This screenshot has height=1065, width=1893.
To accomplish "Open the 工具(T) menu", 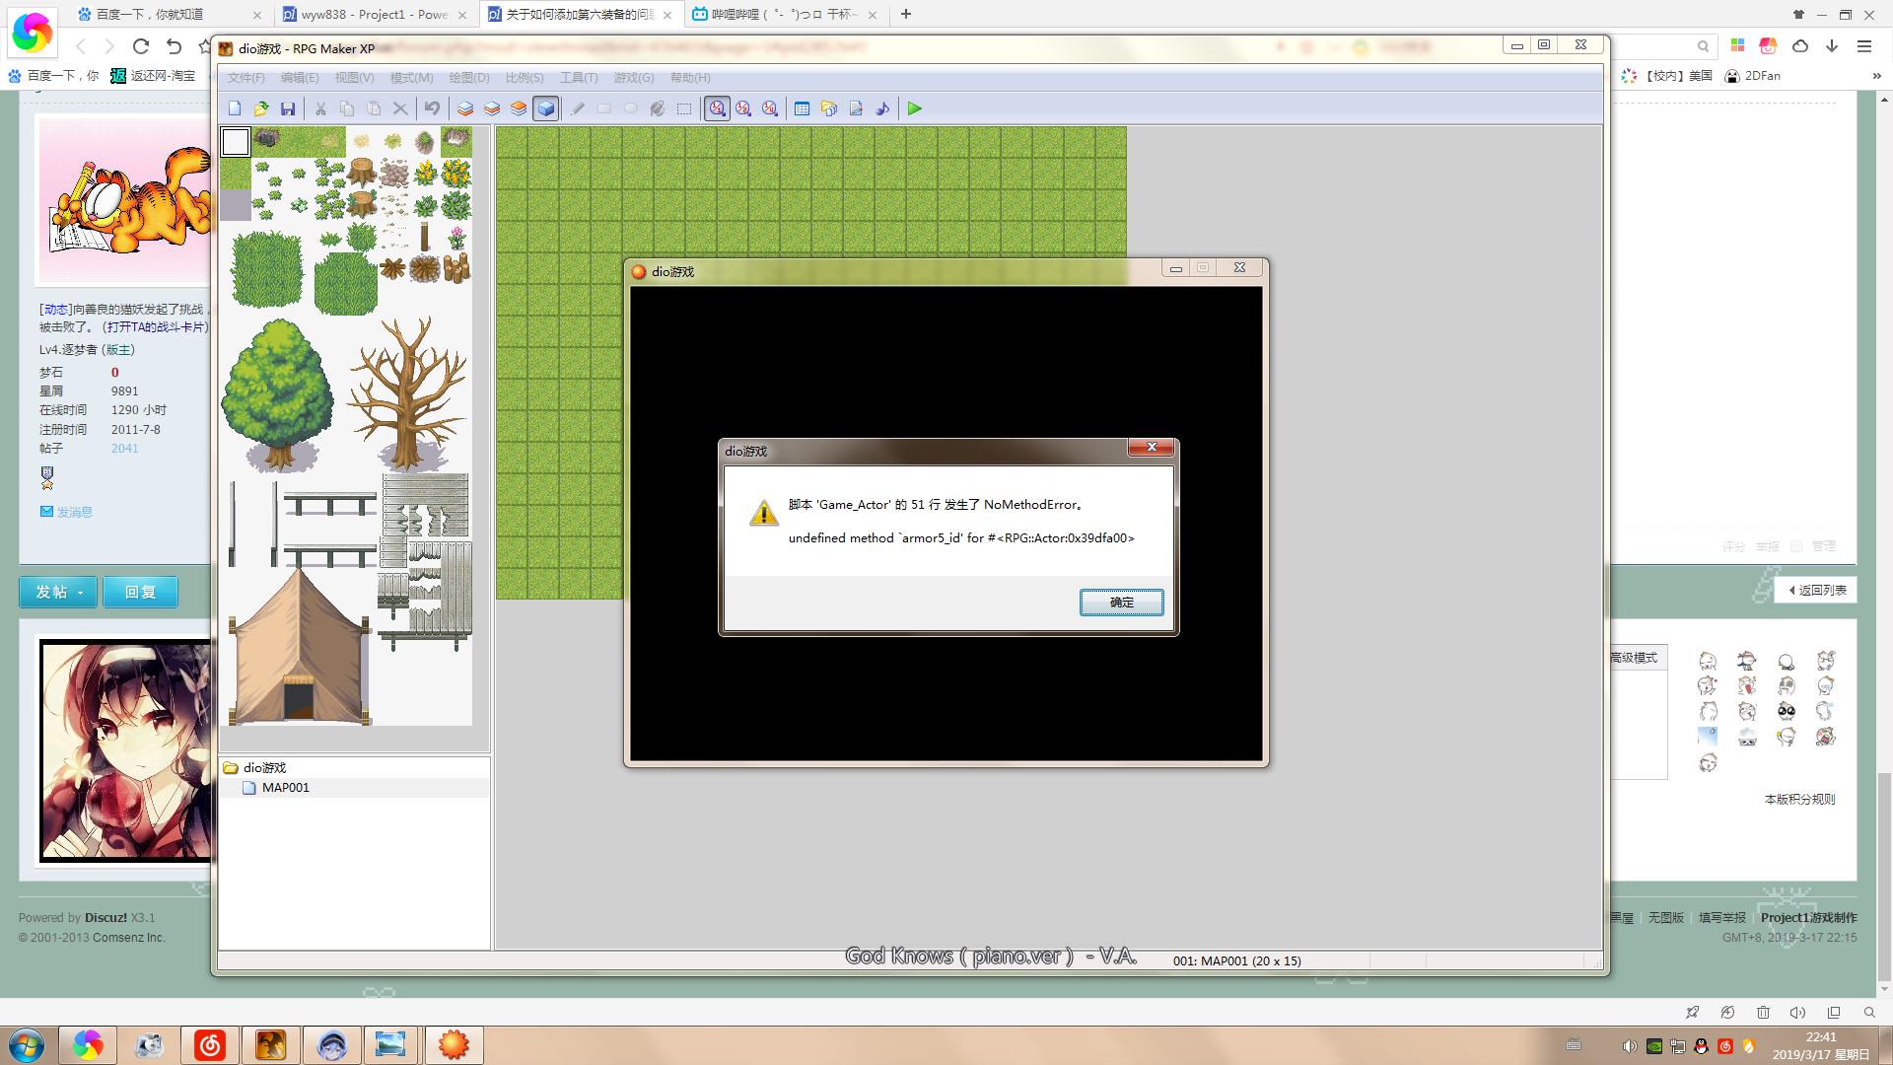I will (x=579, y=78).
